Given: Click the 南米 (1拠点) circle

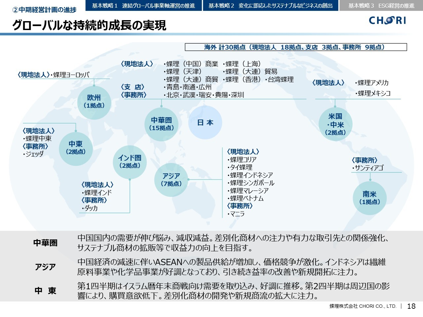Looking at the screenshot, I should point(369,198).
